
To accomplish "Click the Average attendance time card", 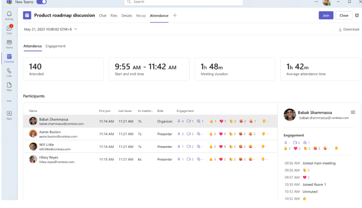I will [321, 69].
